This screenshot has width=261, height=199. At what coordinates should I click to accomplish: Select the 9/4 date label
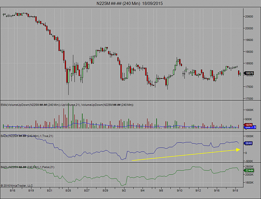(x=142, y=190)
